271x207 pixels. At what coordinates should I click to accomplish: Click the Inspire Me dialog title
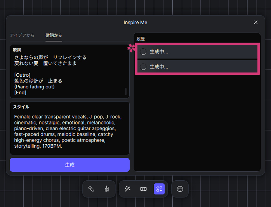(135, 22)
